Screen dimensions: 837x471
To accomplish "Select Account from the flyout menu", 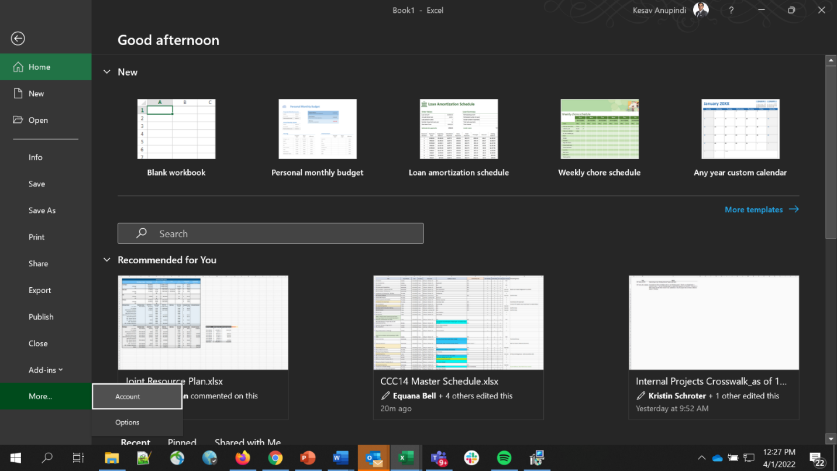I will click(x=137, y=397).
